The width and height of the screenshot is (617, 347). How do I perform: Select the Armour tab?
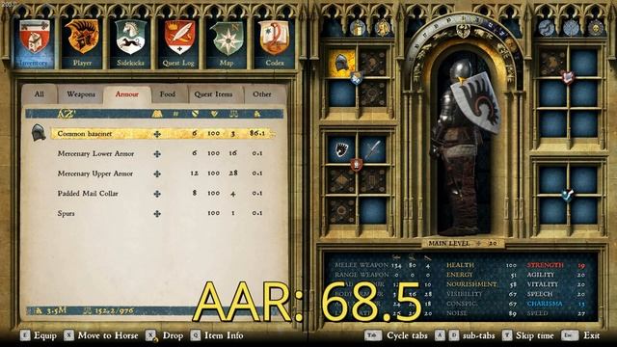coord(126,94)
